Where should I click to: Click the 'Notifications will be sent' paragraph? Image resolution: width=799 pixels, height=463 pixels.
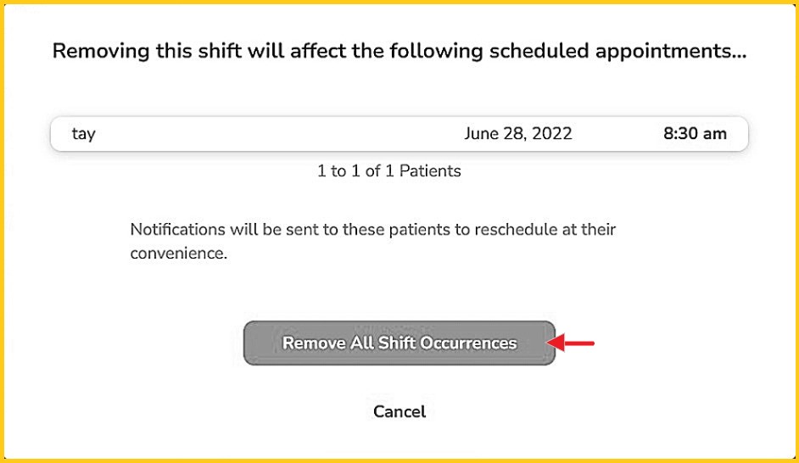(x=372, y=241)
